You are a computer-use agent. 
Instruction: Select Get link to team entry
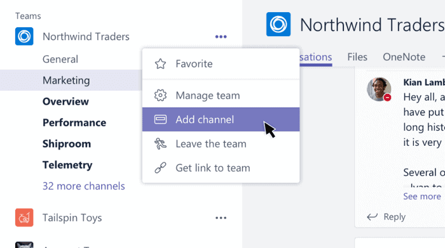click(x=221, y=168)
